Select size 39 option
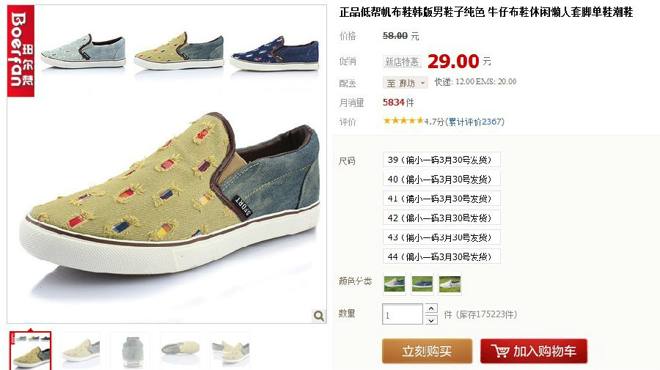This screenshot has width=660, height=370. (441, 160)
